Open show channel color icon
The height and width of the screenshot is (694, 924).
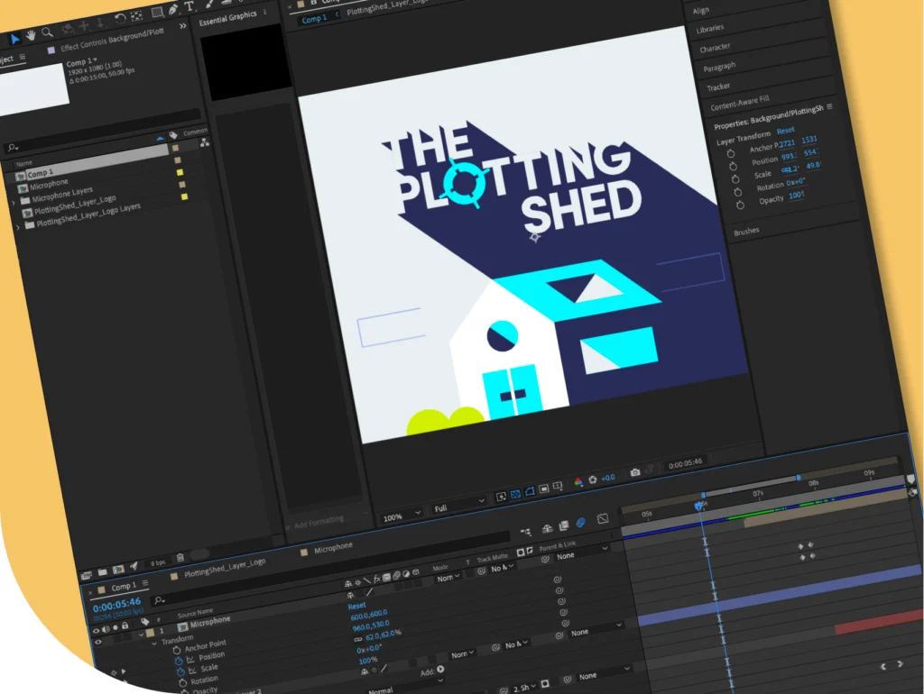578,482
